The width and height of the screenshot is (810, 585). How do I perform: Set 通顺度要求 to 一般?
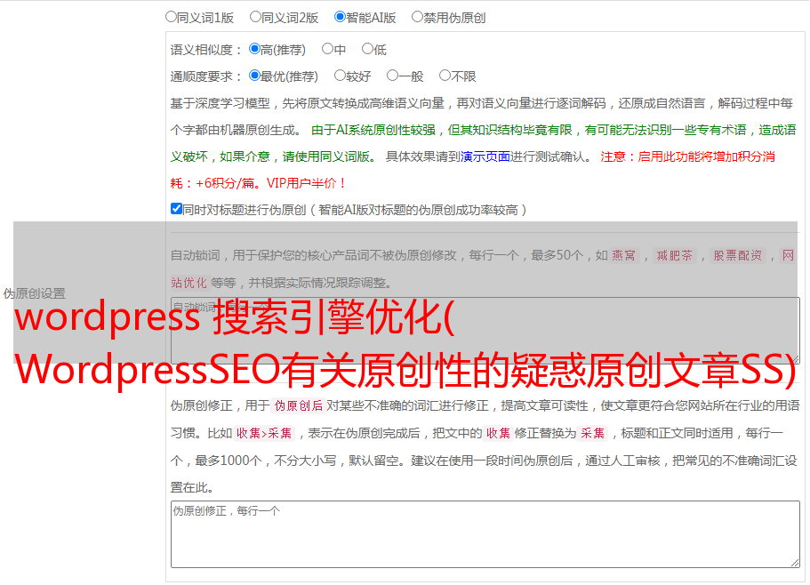pos(392,76)
